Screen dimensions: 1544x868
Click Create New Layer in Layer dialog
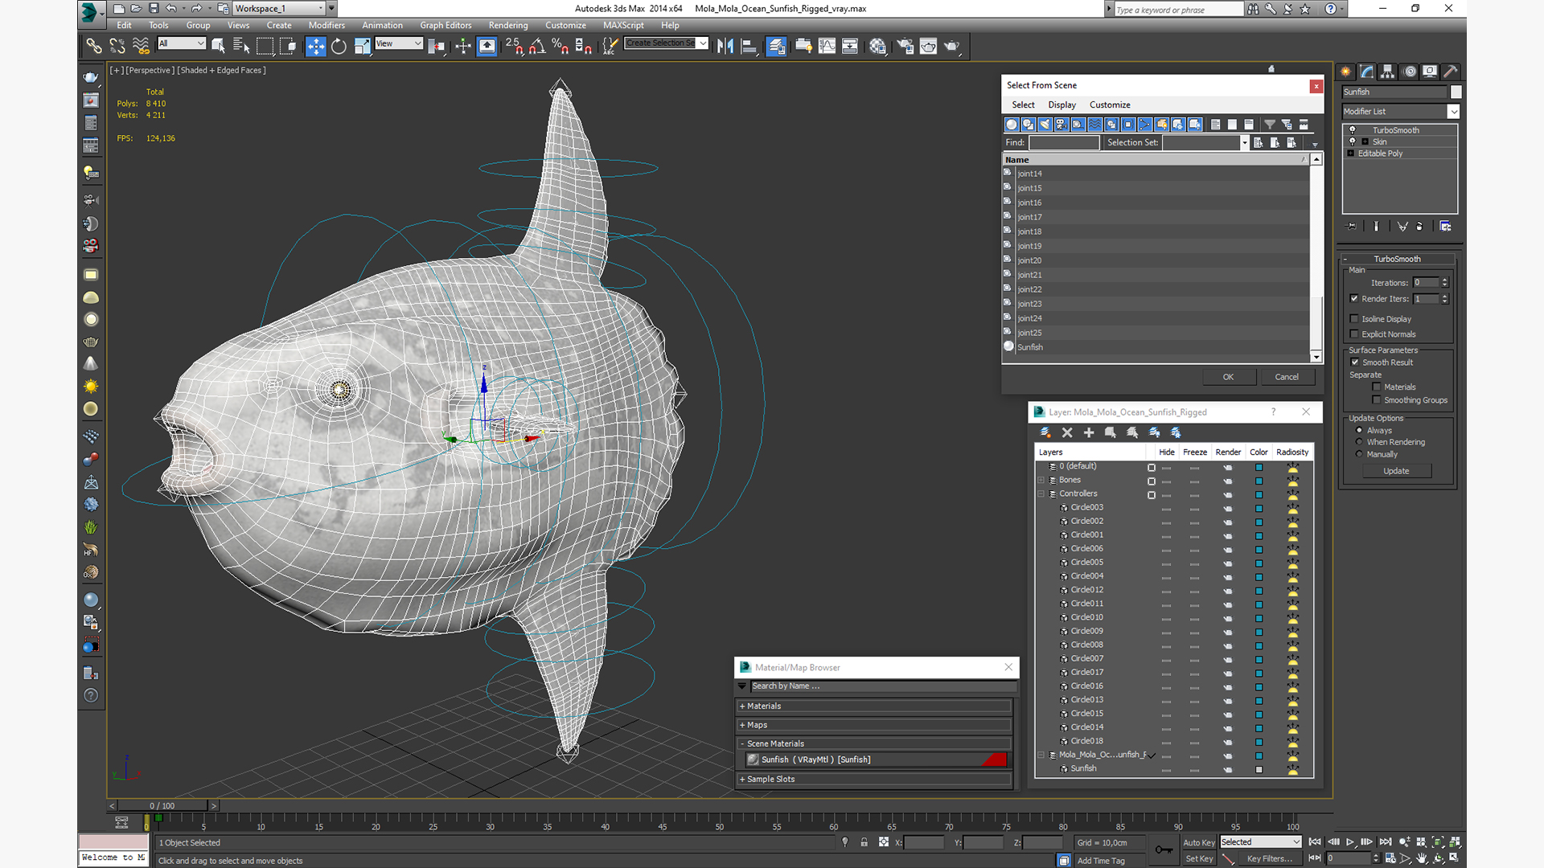point(1045,432)
